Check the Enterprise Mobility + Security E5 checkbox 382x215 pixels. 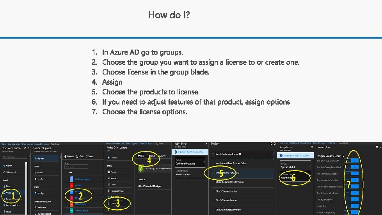tap(213, 174)
